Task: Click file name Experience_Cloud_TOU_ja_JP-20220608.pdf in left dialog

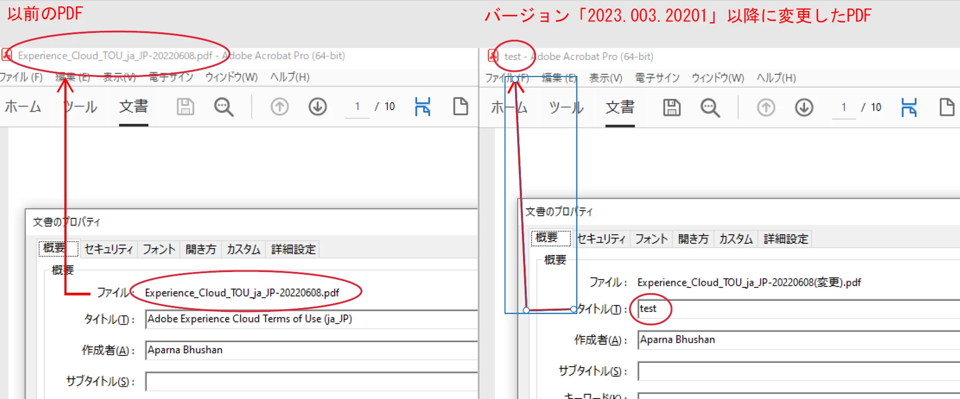Action: [x=242, y=293]
